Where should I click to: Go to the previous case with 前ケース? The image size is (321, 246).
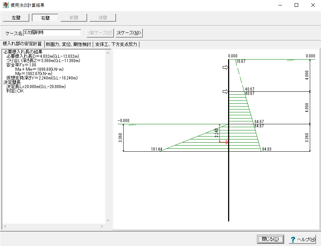point(100,33)
